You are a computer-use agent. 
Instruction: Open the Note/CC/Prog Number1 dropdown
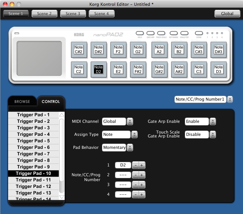203,99
